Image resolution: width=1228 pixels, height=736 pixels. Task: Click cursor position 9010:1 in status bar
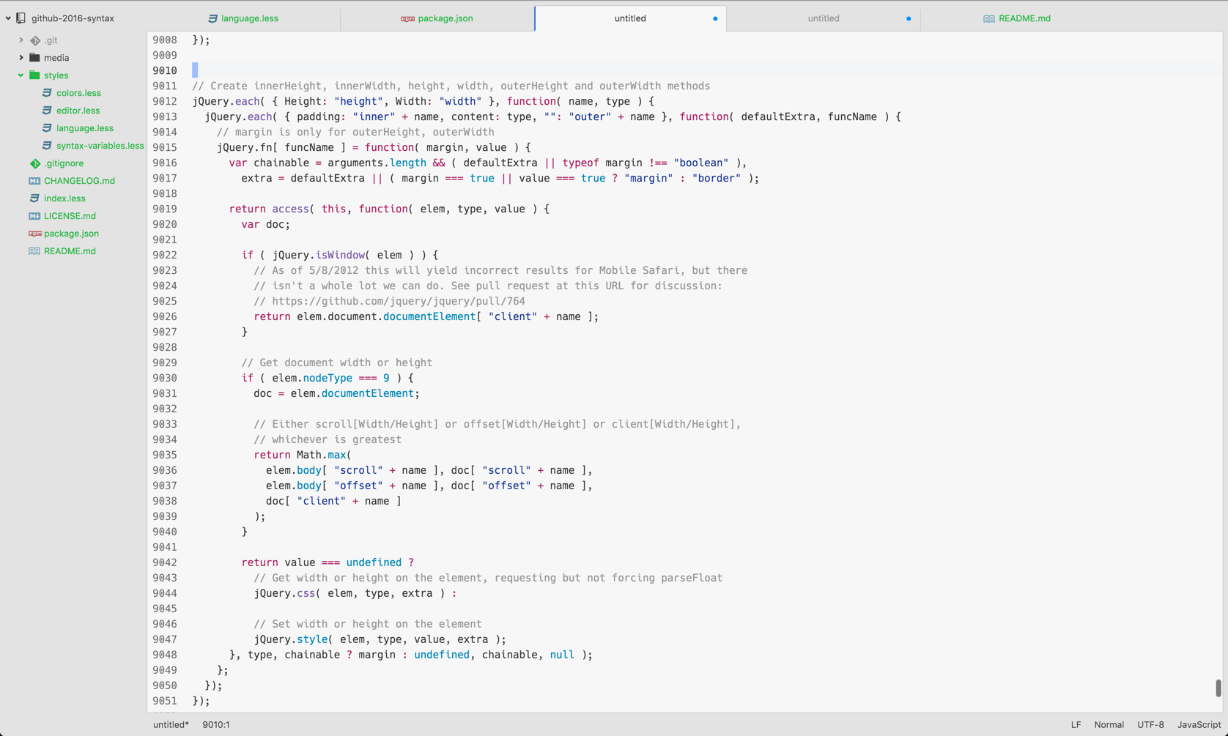point(216,724)
